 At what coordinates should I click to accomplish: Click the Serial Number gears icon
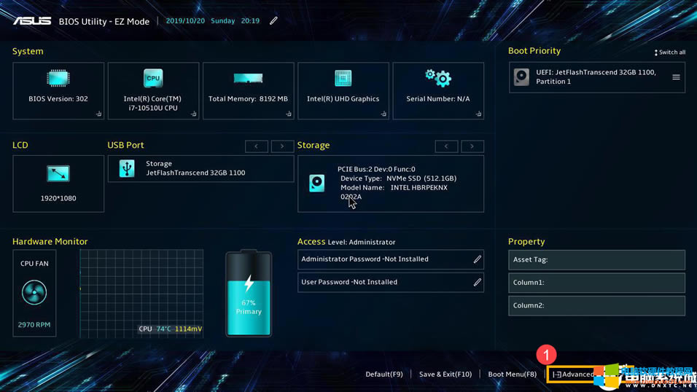click(x=438, y=78)
